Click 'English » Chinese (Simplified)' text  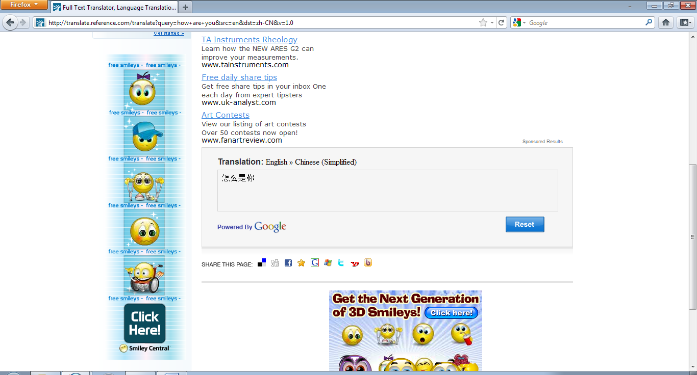(311, 162)
